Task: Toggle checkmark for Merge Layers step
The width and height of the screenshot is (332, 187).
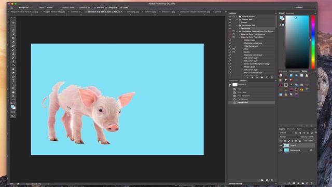Action: 230,67
